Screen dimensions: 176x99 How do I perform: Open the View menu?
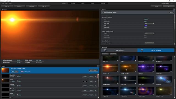[10, 4]
